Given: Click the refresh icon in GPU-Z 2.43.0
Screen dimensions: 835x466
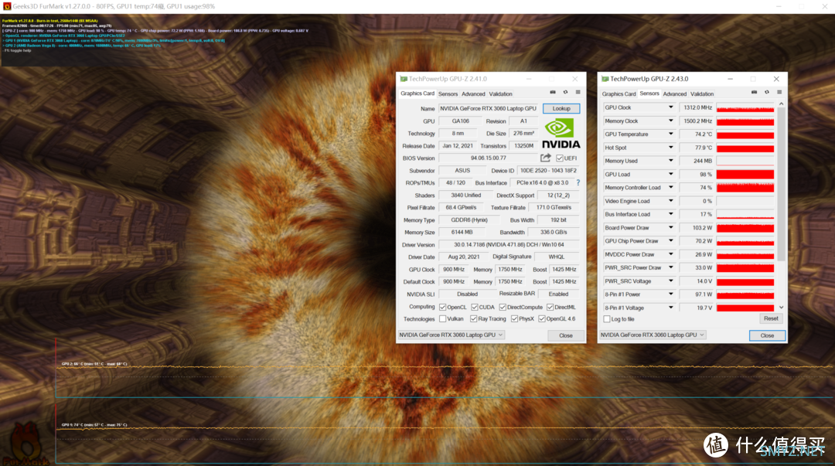Looking at the screenshot, I should click(767, 93).
